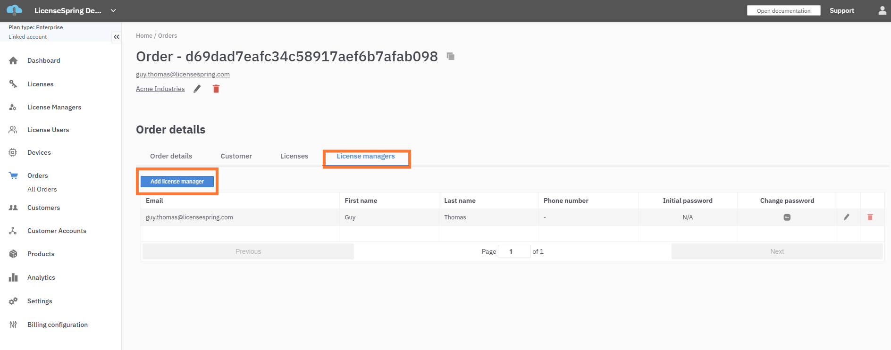Delete the guy.thomas license manager row
The height and width of the screenshot is (350, 891).
pos(870,217)
